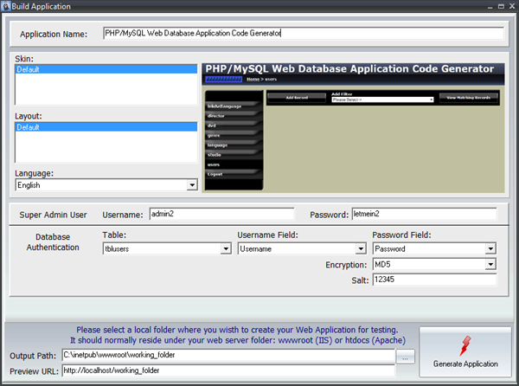Click the Super Admin Password field

tap(424, 214)
